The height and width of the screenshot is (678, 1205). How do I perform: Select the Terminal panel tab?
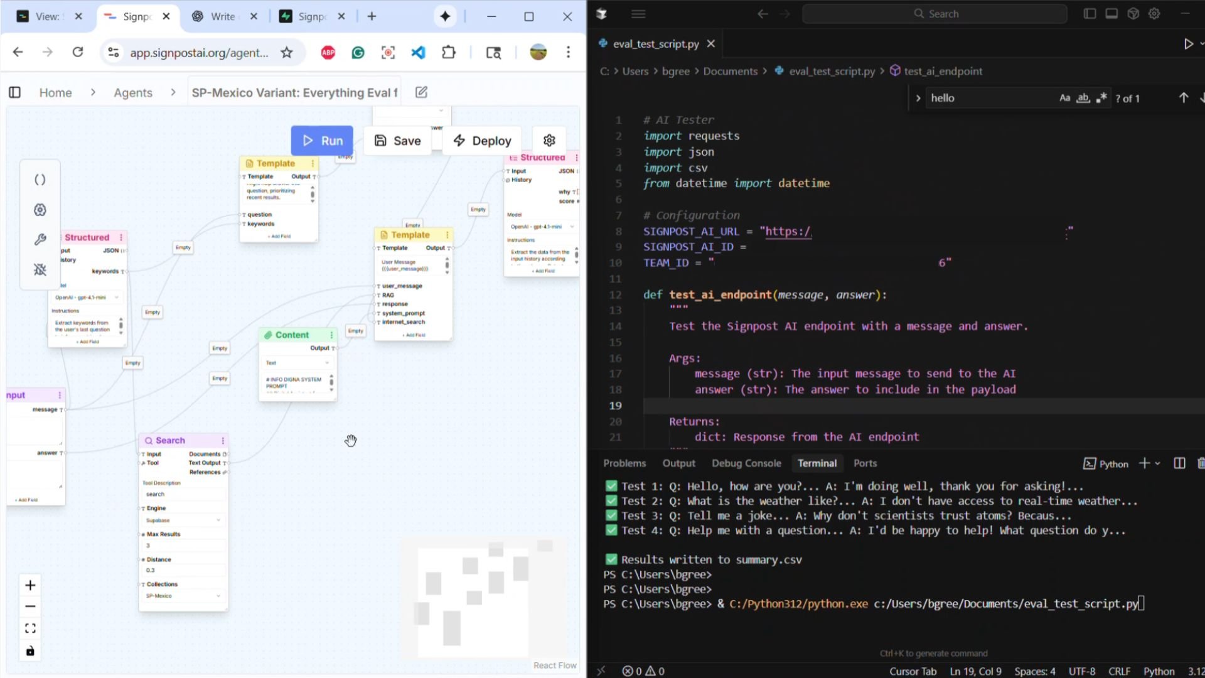tap(817, 463)
